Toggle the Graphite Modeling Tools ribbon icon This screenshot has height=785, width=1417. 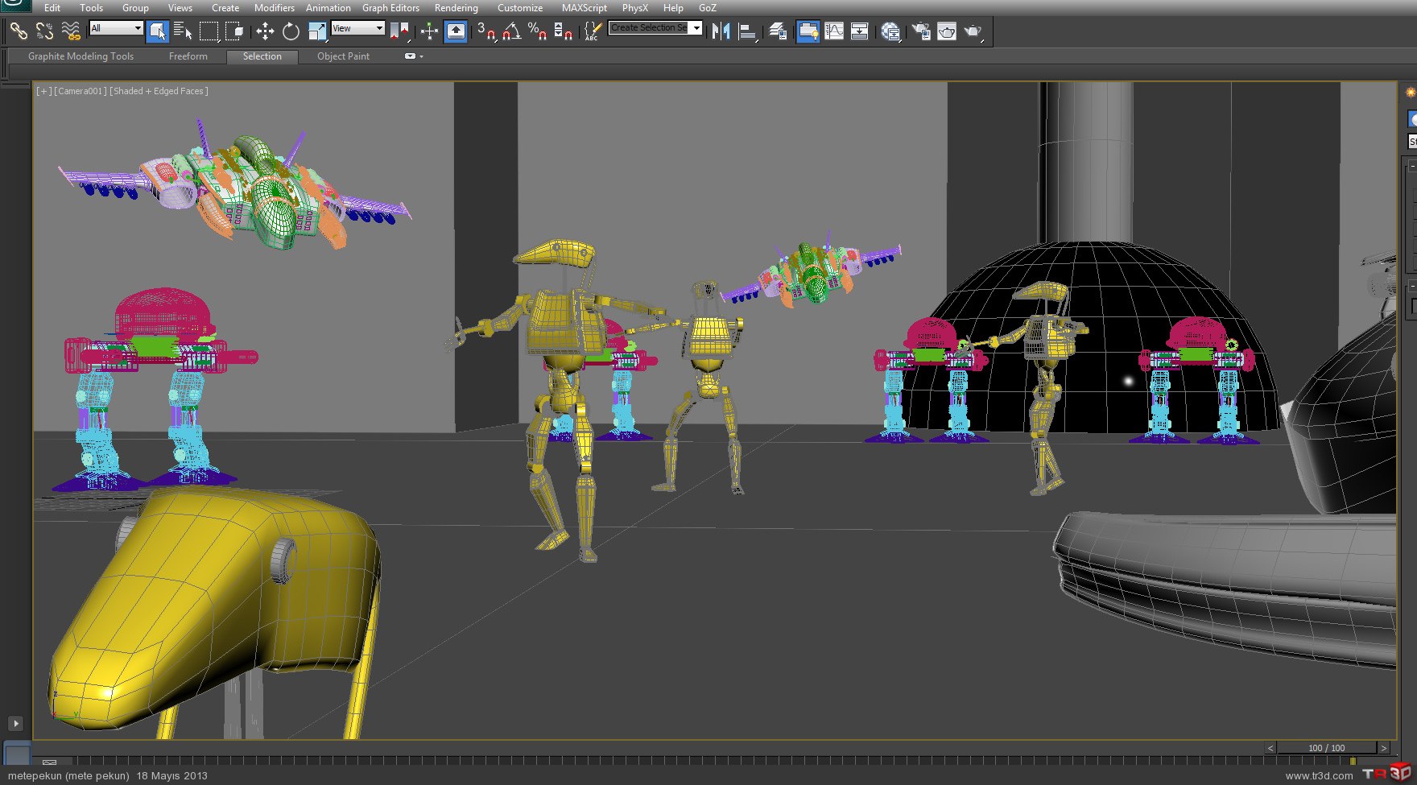808,31
